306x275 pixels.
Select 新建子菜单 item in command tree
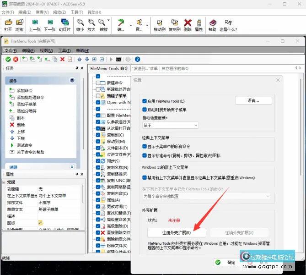tap(117, 96)
